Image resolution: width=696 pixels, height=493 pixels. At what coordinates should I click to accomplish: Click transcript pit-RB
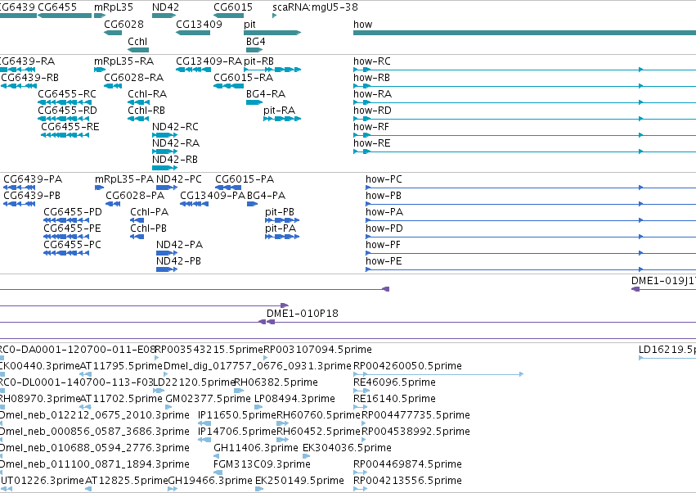[258, 61]
